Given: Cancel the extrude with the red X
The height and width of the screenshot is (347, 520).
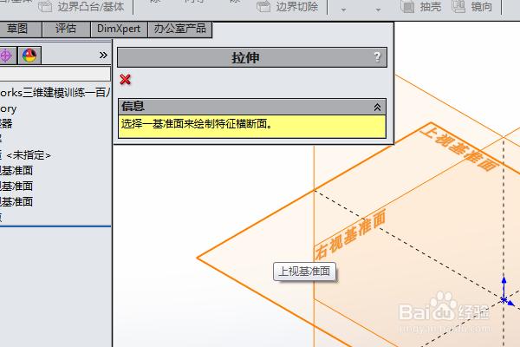Looking at the screenshot, I should pyautogui.click(x=126, y=80).
